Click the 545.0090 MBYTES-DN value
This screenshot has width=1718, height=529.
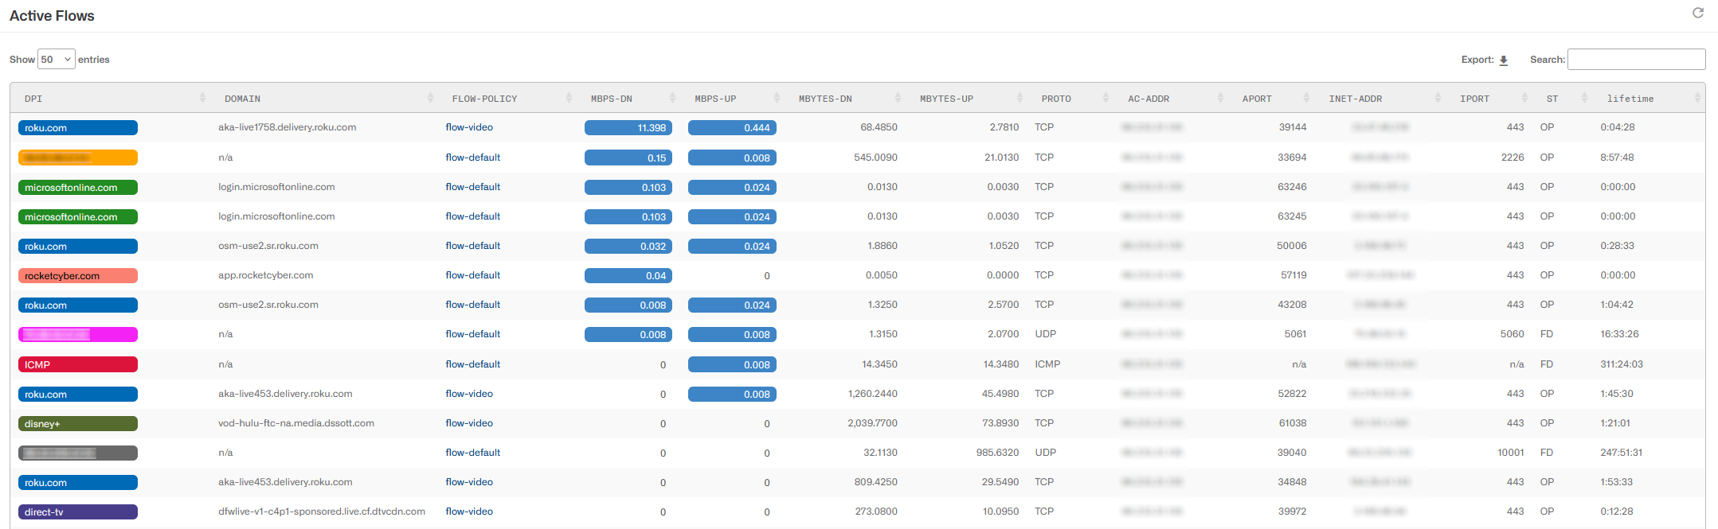875,158
